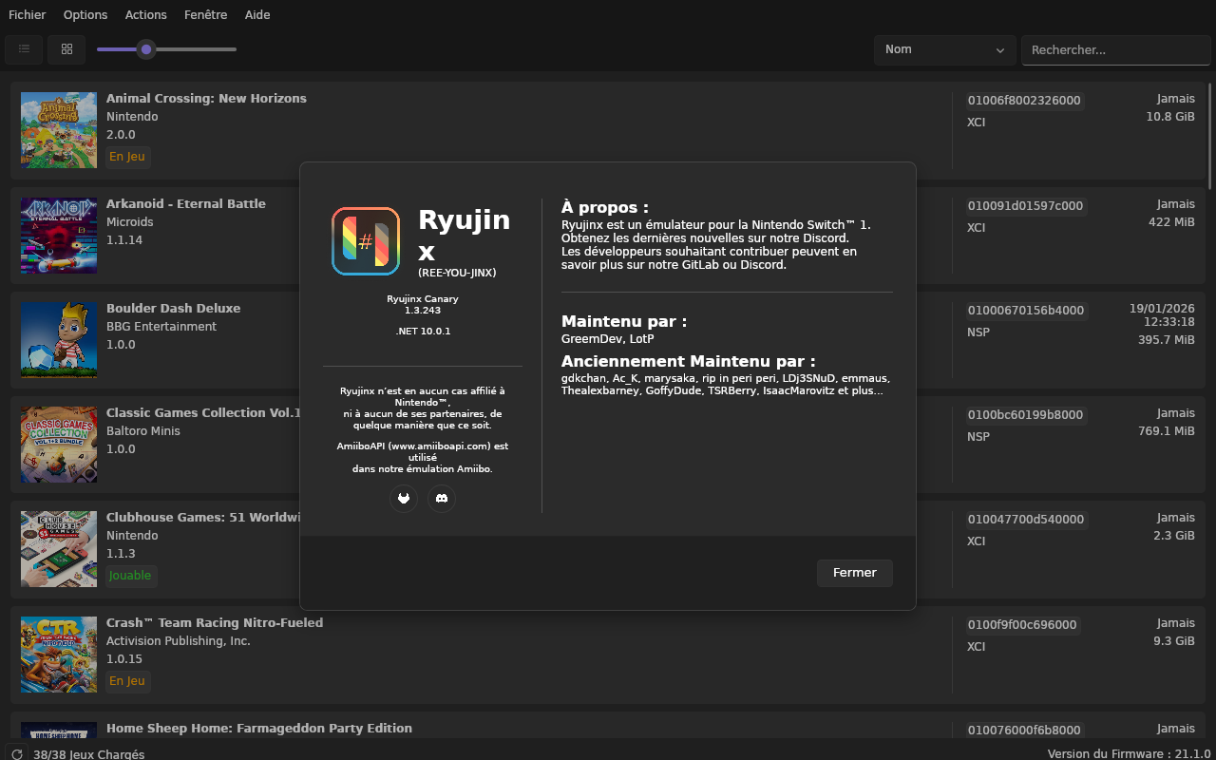Image resolution: width=1216 pixels, height=760 pixels.
Task: Open the Options menu
Action: (x=85, y=15)
